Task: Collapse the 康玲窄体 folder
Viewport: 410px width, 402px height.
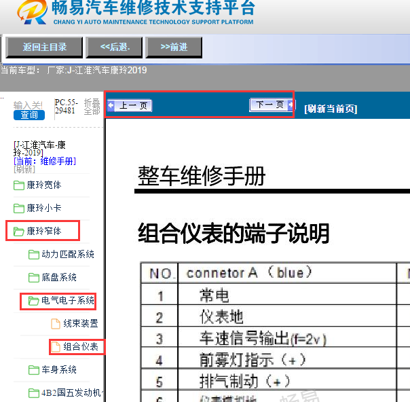Action: click(44, 231)
